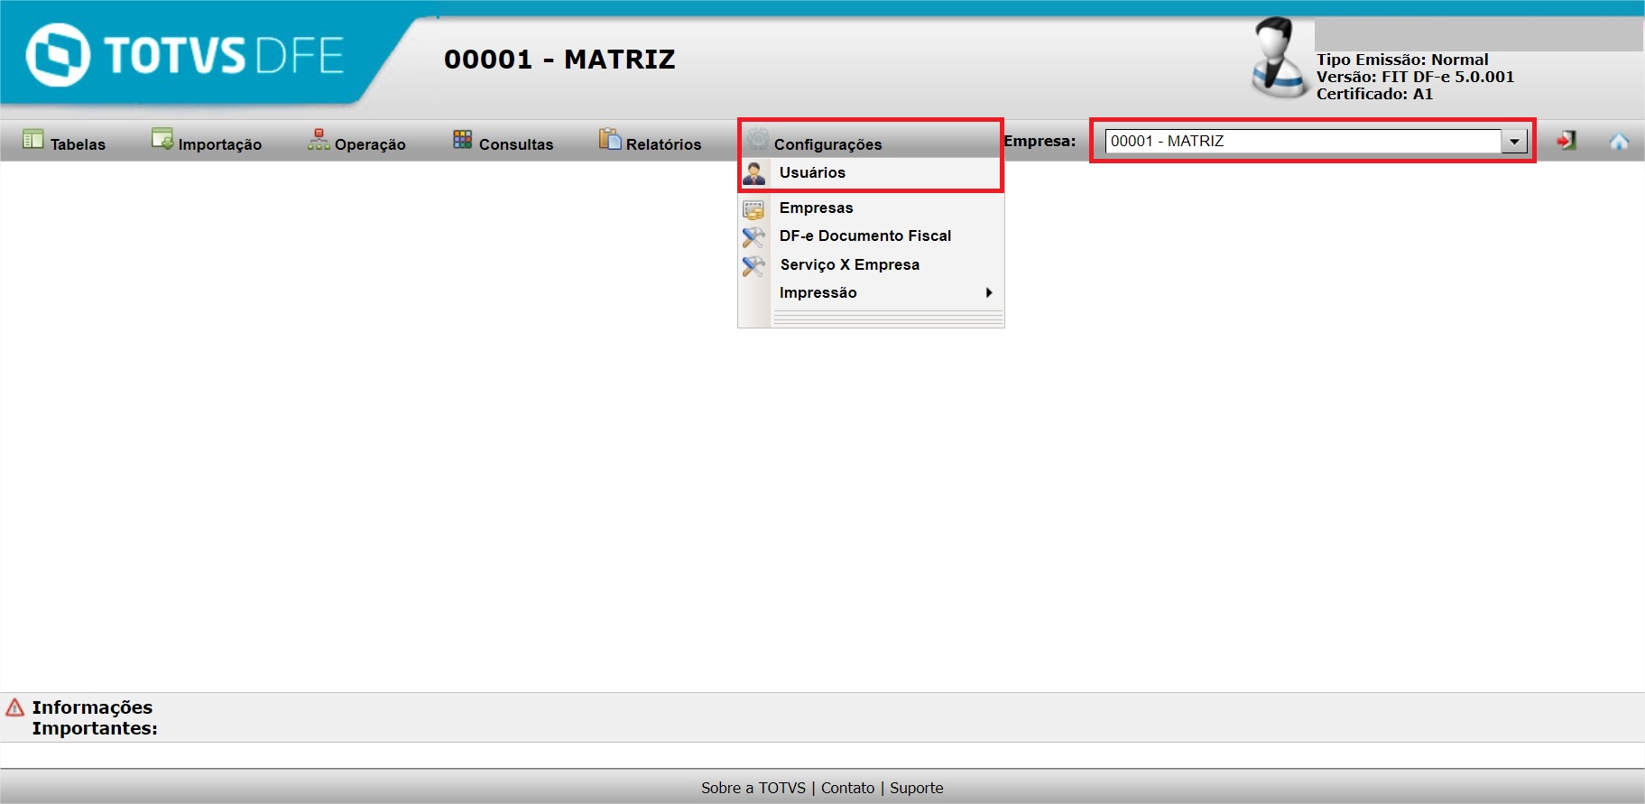Click the Serviço X Empresa tools icon
Viewport: 1645px width, 804px height.
click(x=753, y=266)
